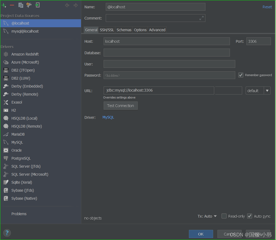
Task: Click the back arrow navigation icon
Action: 67,5
